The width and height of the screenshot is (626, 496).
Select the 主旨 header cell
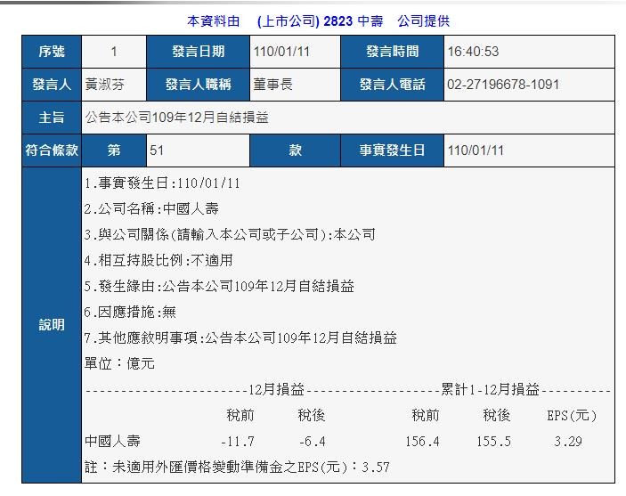coord(52,118)
